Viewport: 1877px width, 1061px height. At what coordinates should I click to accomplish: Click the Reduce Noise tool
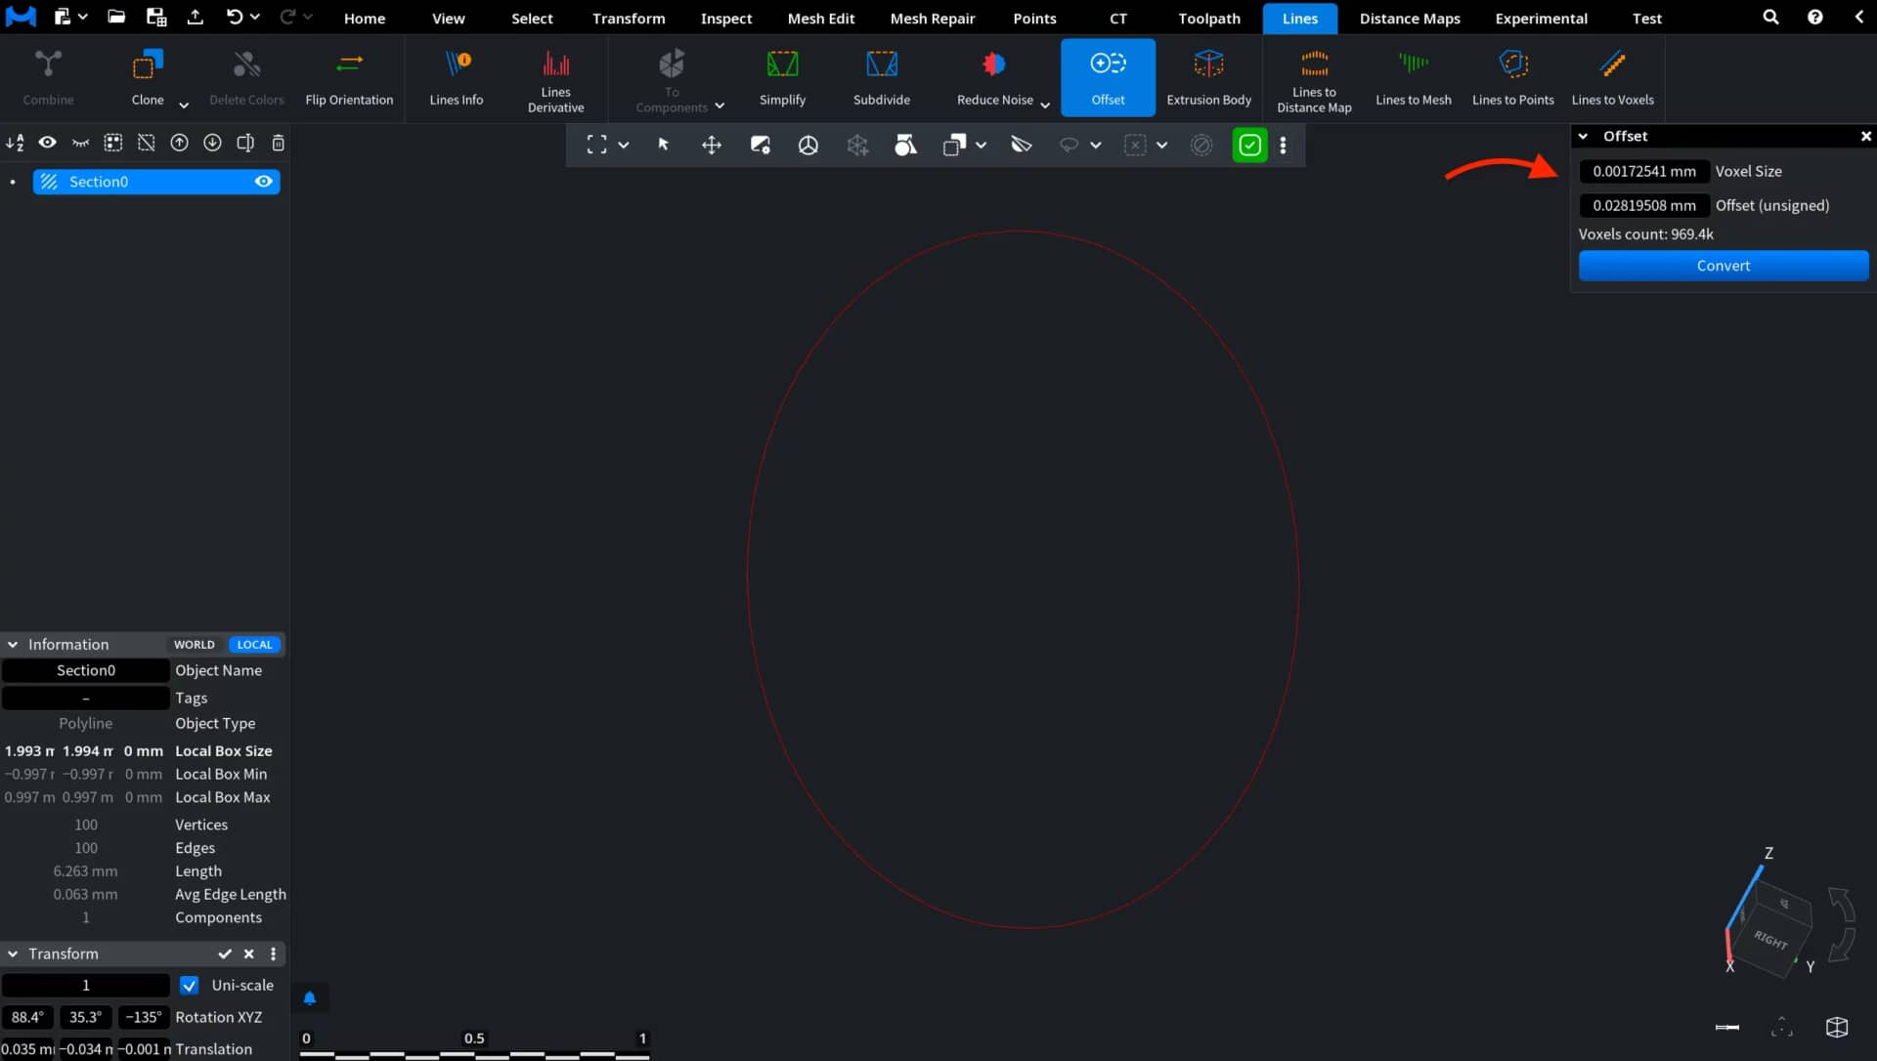[x=993, y=78]
